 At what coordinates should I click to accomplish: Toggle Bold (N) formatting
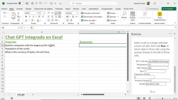(x=26, y=17)
